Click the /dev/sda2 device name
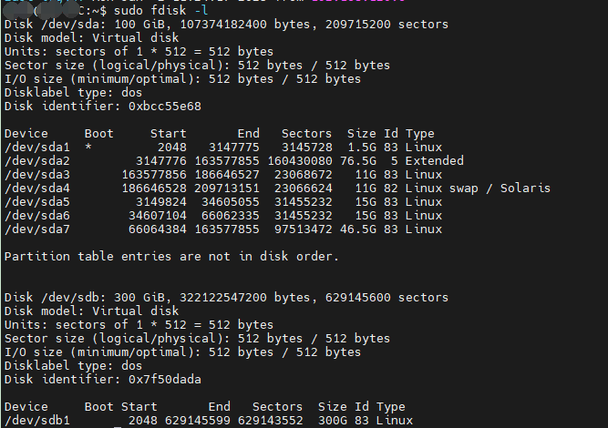This screenshot has height=428, width=608. coord(36,160)
